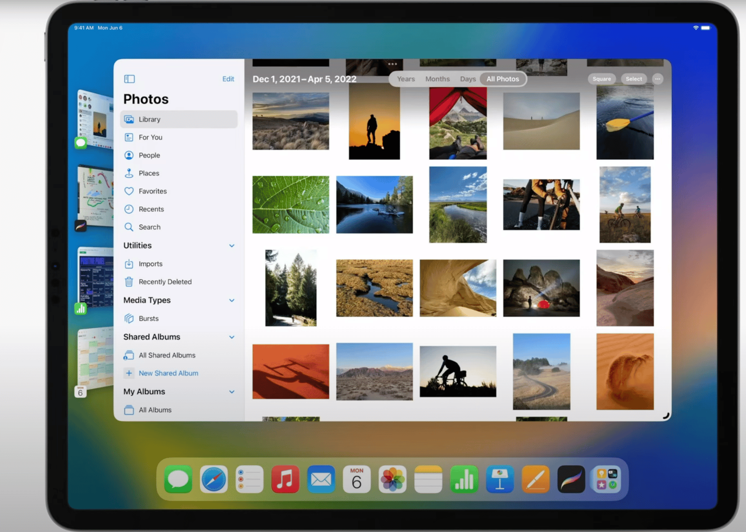Toggle the sidebar panel icon

(129, 79)
